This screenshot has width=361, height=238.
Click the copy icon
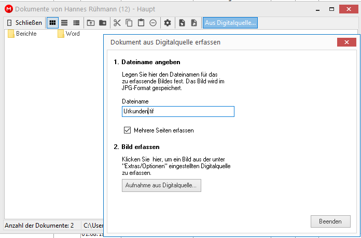[129, 23]
